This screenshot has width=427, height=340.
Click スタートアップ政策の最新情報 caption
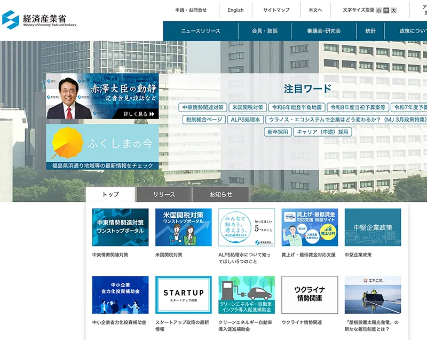[182, 326]
